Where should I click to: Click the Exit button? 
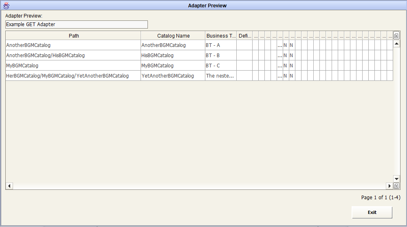pos(372,212)
